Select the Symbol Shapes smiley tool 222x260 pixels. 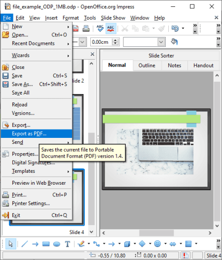click(x=157, y=244)
